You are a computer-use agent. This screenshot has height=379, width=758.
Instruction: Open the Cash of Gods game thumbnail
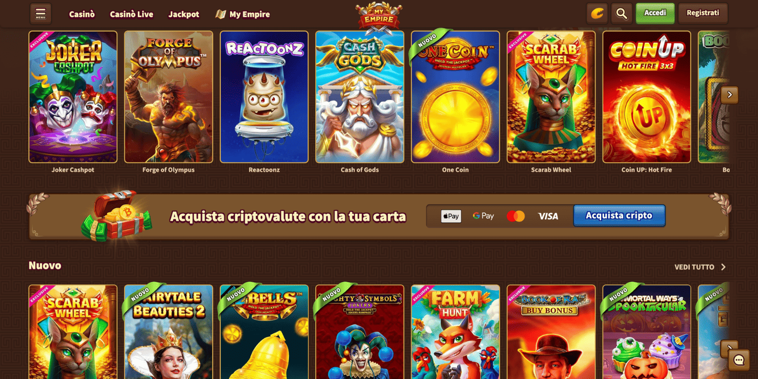tap(360, 97)
